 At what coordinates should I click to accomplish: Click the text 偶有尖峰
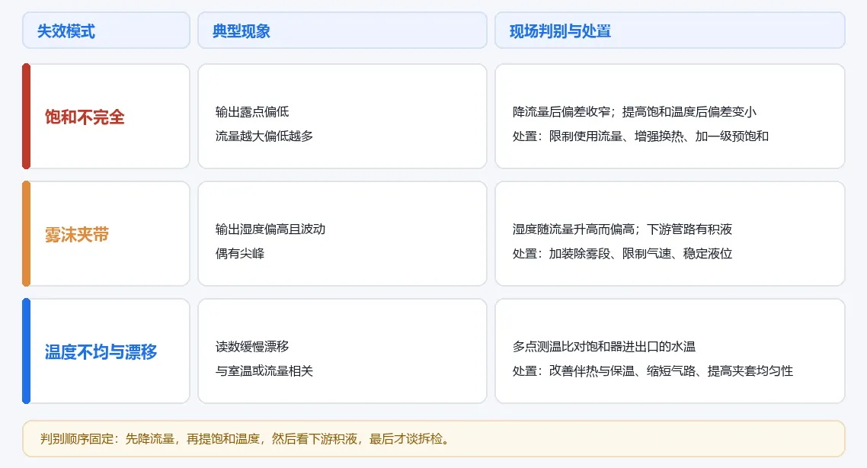tap(240, 253)
